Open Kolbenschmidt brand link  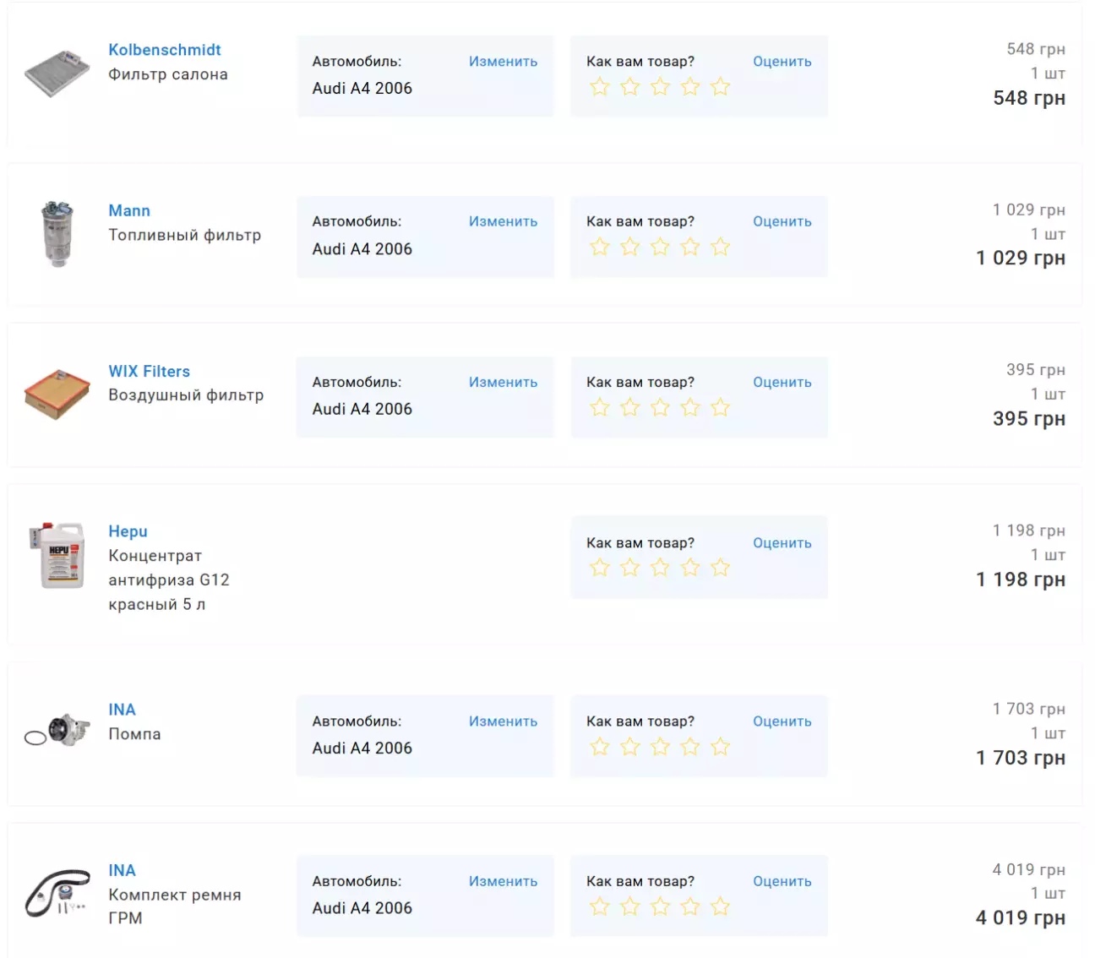click(x=165, y=50)
